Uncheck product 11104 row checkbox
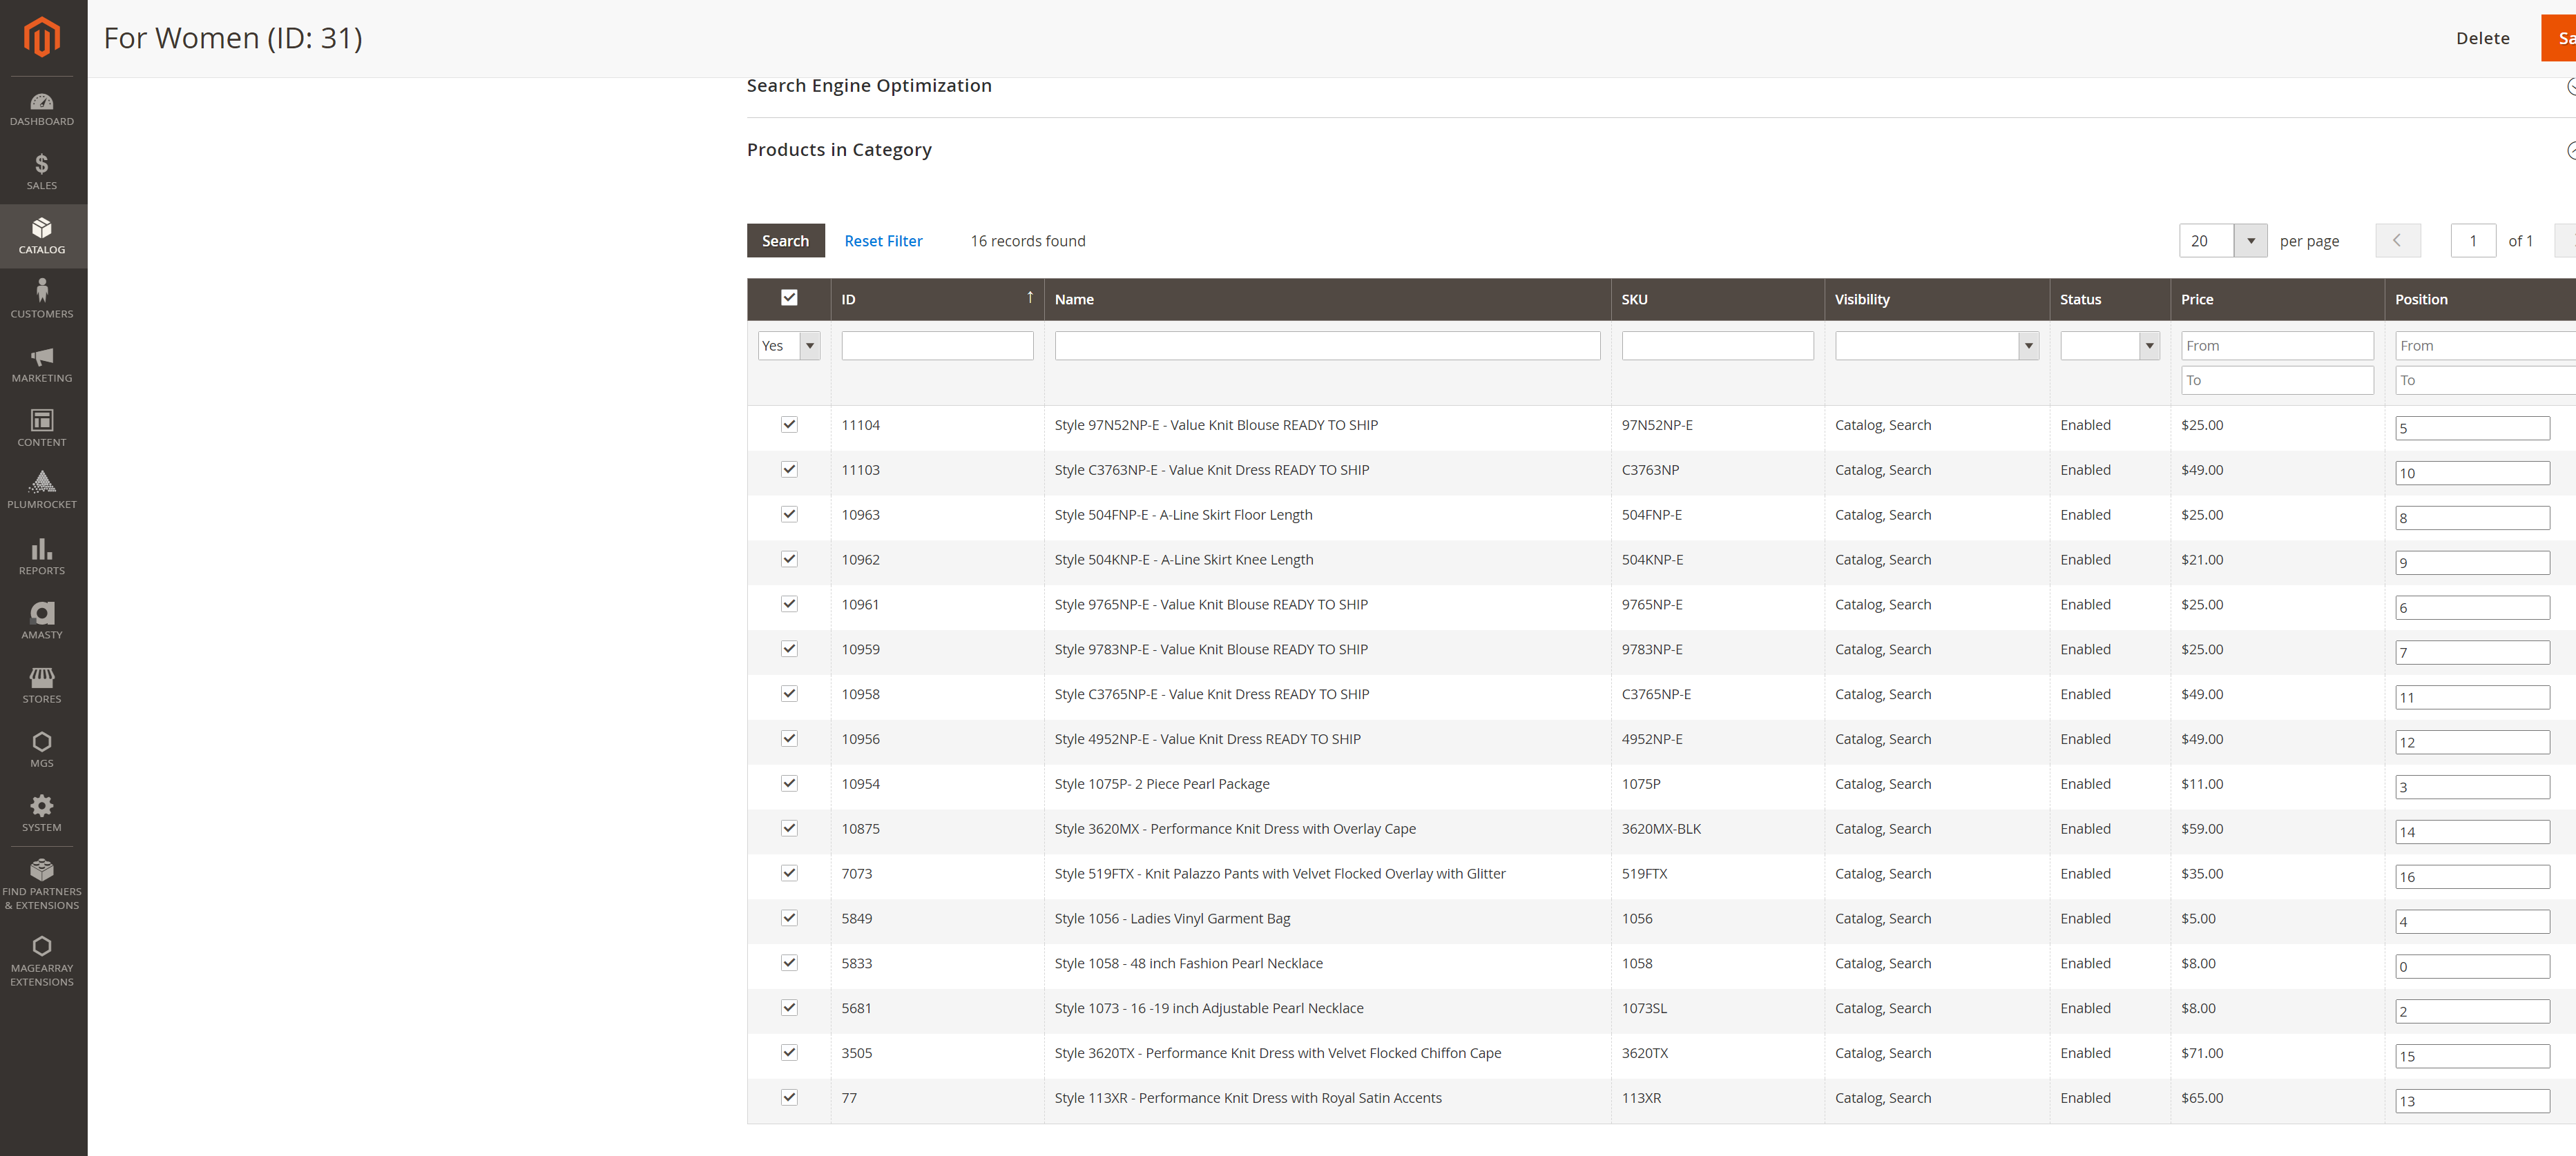 point(789,424)
